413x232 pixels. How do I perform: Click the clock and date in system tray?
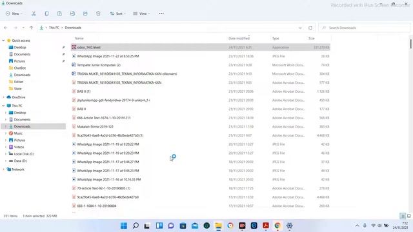401,226
